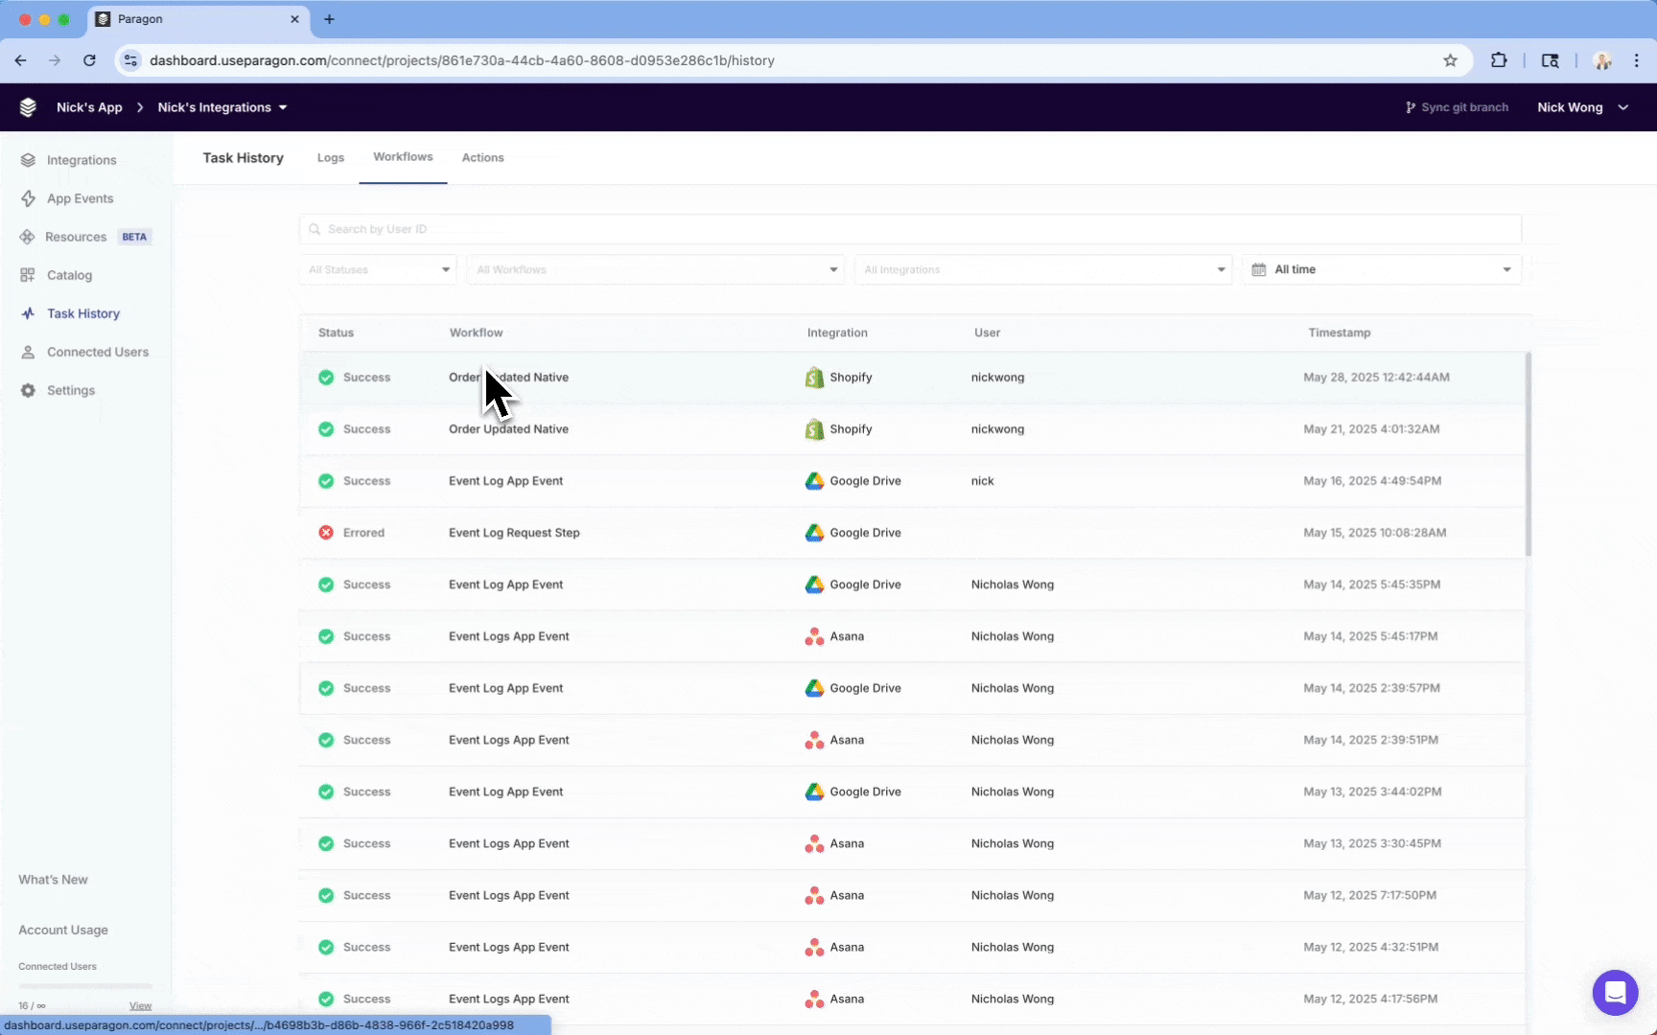Expand the All Statuses dropdown
Viewport: 1657px width, 1035px height.
pyautogui.click(x=379, y=269)
